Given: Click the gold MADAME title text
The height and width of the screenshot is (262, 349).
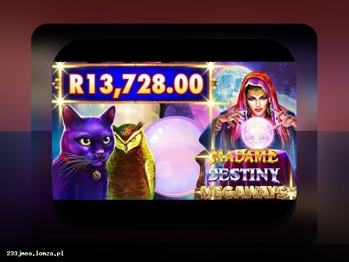Looking at the screenshot, I should click(x=243, y=156).
